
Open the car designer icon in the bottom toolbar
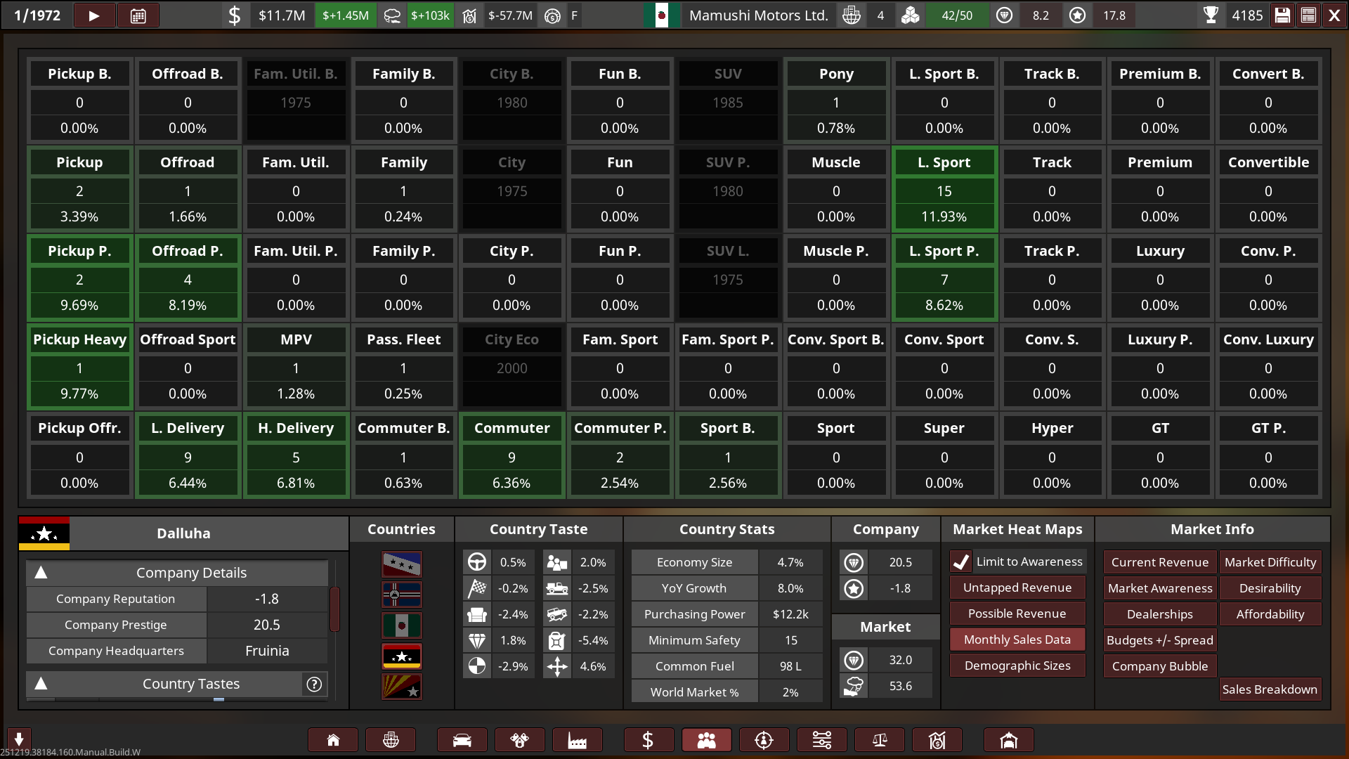[x=462, y=740]
